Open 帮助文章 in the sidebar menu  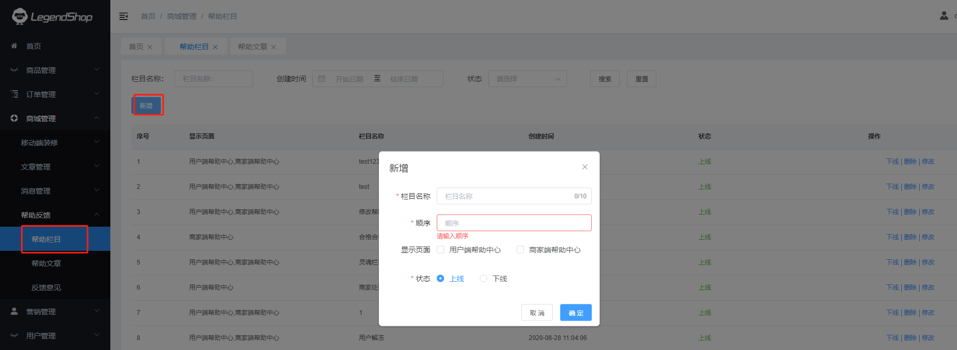tap(46, 263)
